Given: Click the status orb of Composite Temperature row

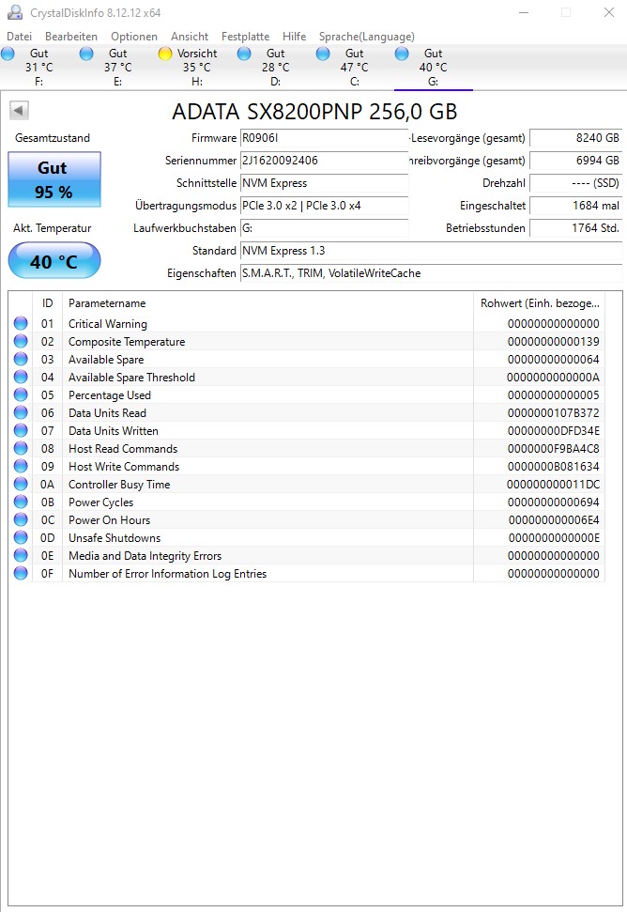Looking at the screenshot, I should pyautogui.click(x=21, y=342).
